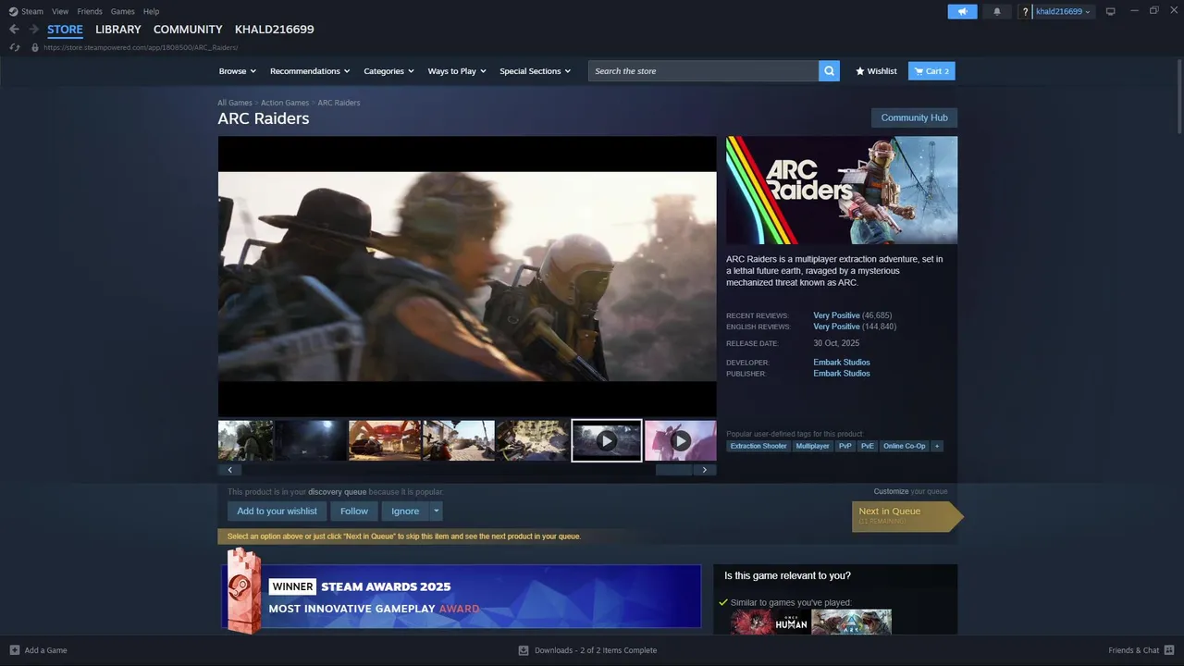Click the Customize your queue link
The width and height of the screenshot is (1184, 666).
pos(910,491)
